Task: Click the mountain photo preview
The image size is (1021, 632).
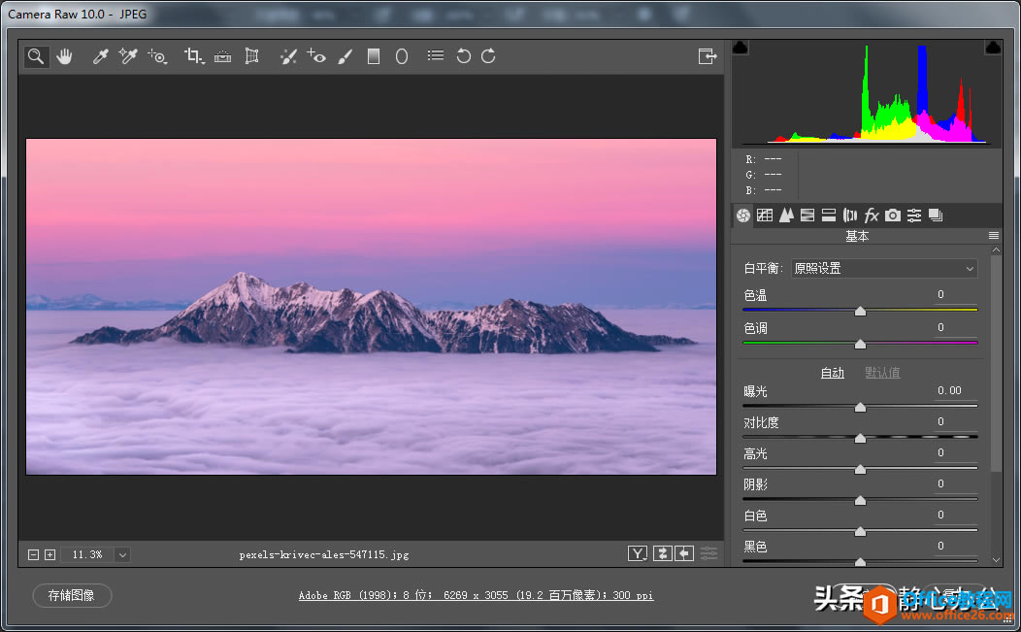Action: pyautogui.click(x=371, y=306)
